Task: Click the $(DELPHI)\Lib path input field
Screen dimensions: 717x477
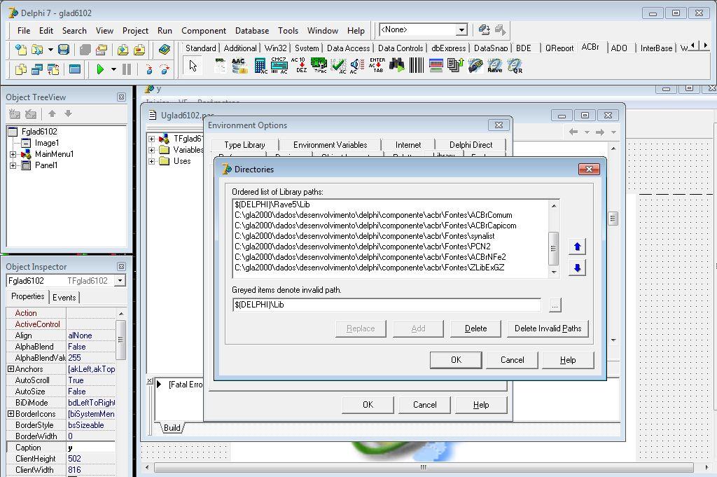Action: pos(387,305)
